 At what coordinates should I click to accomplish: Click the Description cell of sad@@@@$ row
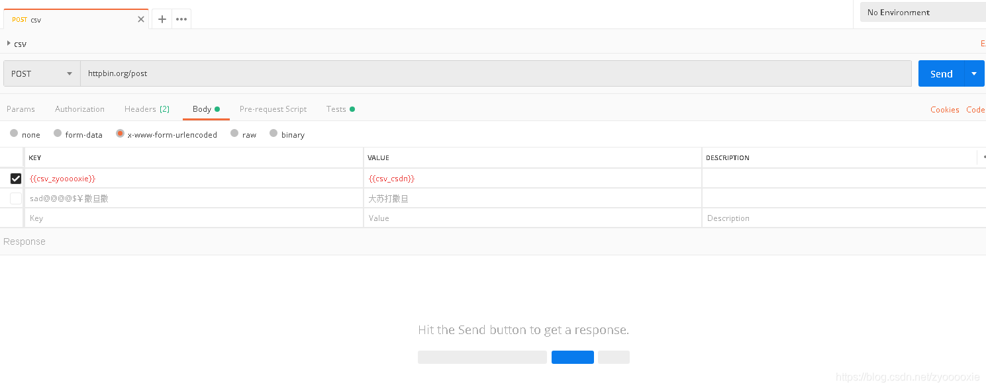(844, 198)
